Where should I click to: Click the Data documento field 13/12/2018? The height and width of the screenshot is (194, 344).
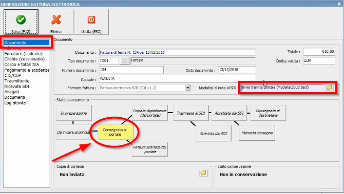(x=237, y=70)
